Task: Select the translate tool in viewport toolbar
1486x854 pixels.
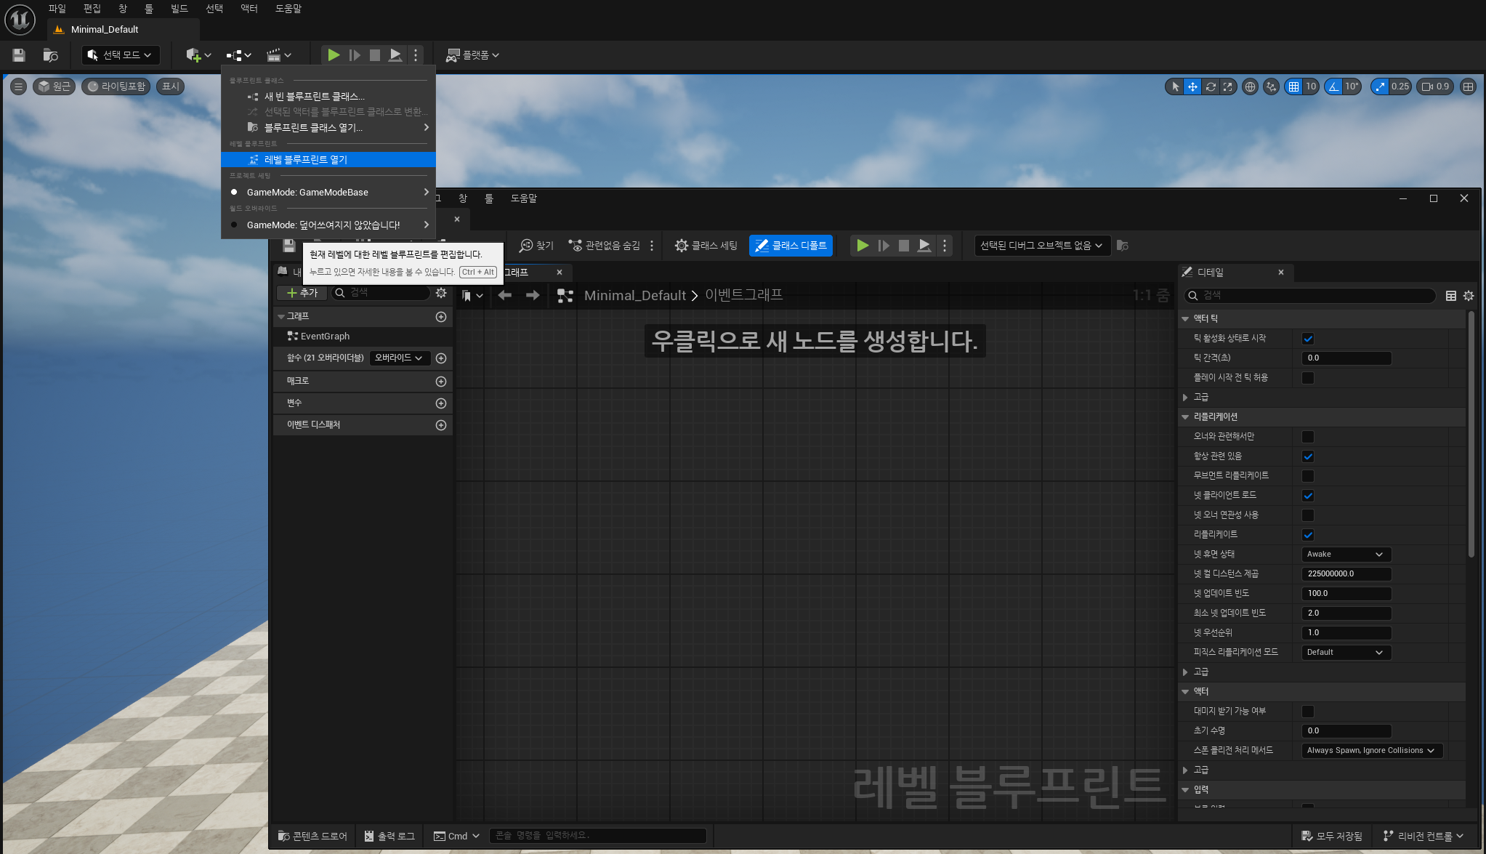Action: pyautogui.click(x=1192, y=86)
